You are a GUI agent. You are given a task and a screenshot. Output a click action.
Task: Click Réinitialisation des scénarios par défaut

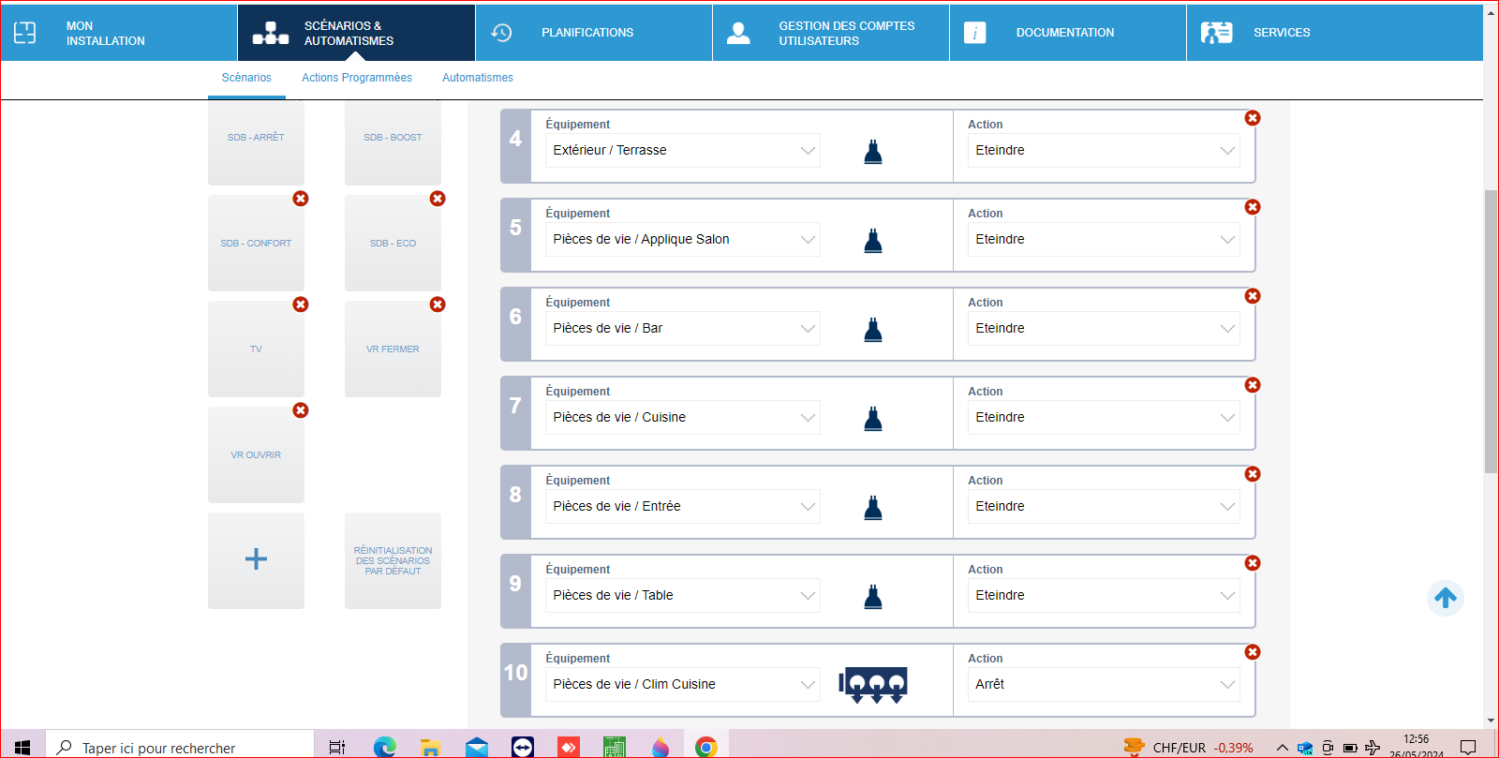click(x=393, y=560)
